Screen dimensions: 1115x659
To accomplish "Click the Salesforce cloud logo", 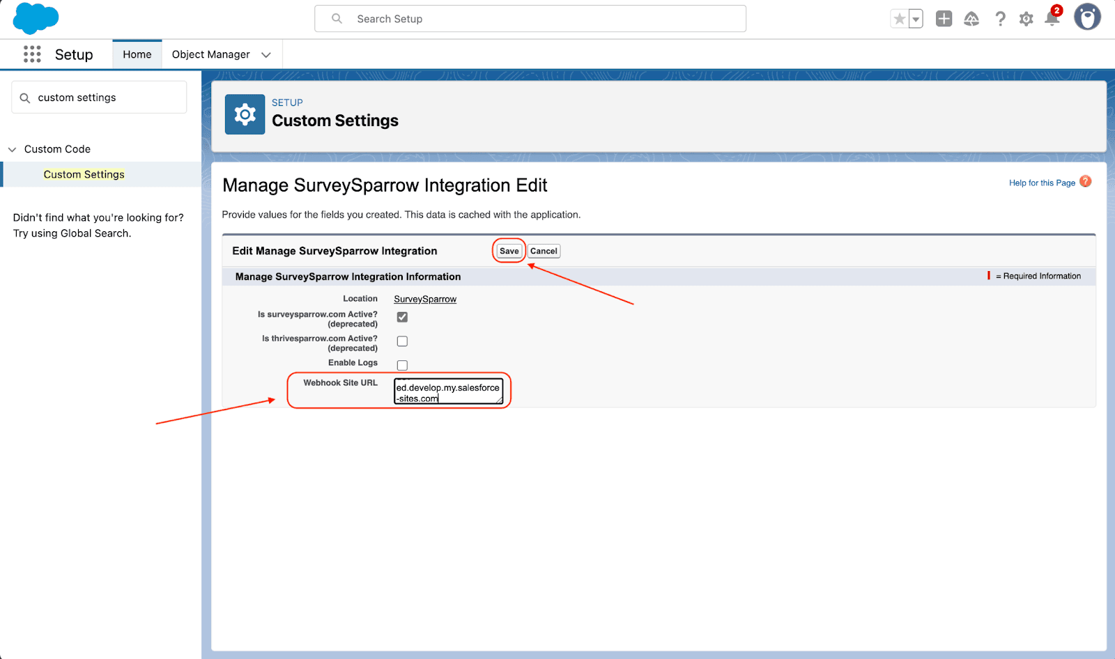I will (x=36, y=18).
